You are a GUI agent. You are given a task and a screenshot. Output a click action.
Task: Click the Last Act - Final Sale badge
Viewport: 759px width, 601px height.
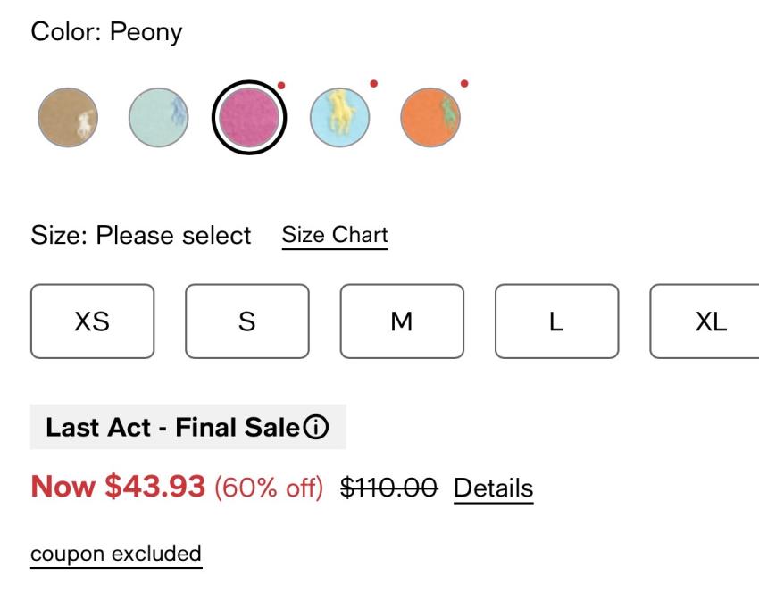point(174,429)
